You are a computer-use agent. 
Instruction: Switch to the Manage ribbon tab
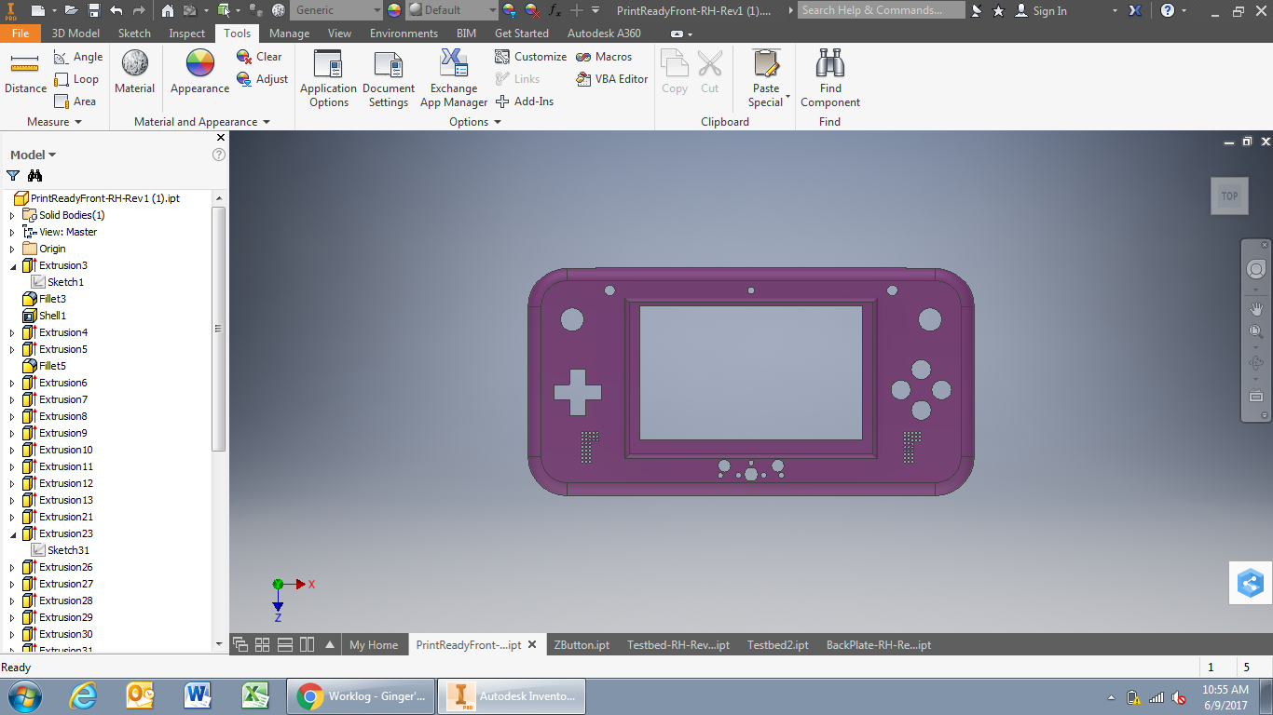point(289,33)
